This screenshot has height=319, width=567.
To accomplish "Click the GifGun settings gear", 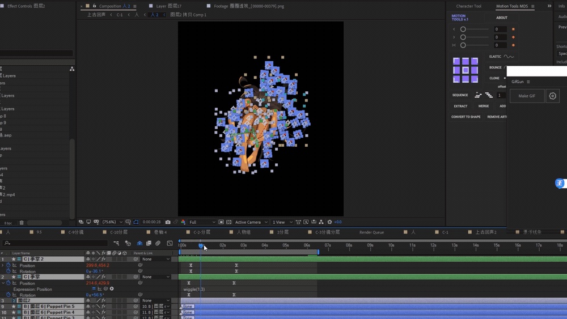I will point(552,96).
